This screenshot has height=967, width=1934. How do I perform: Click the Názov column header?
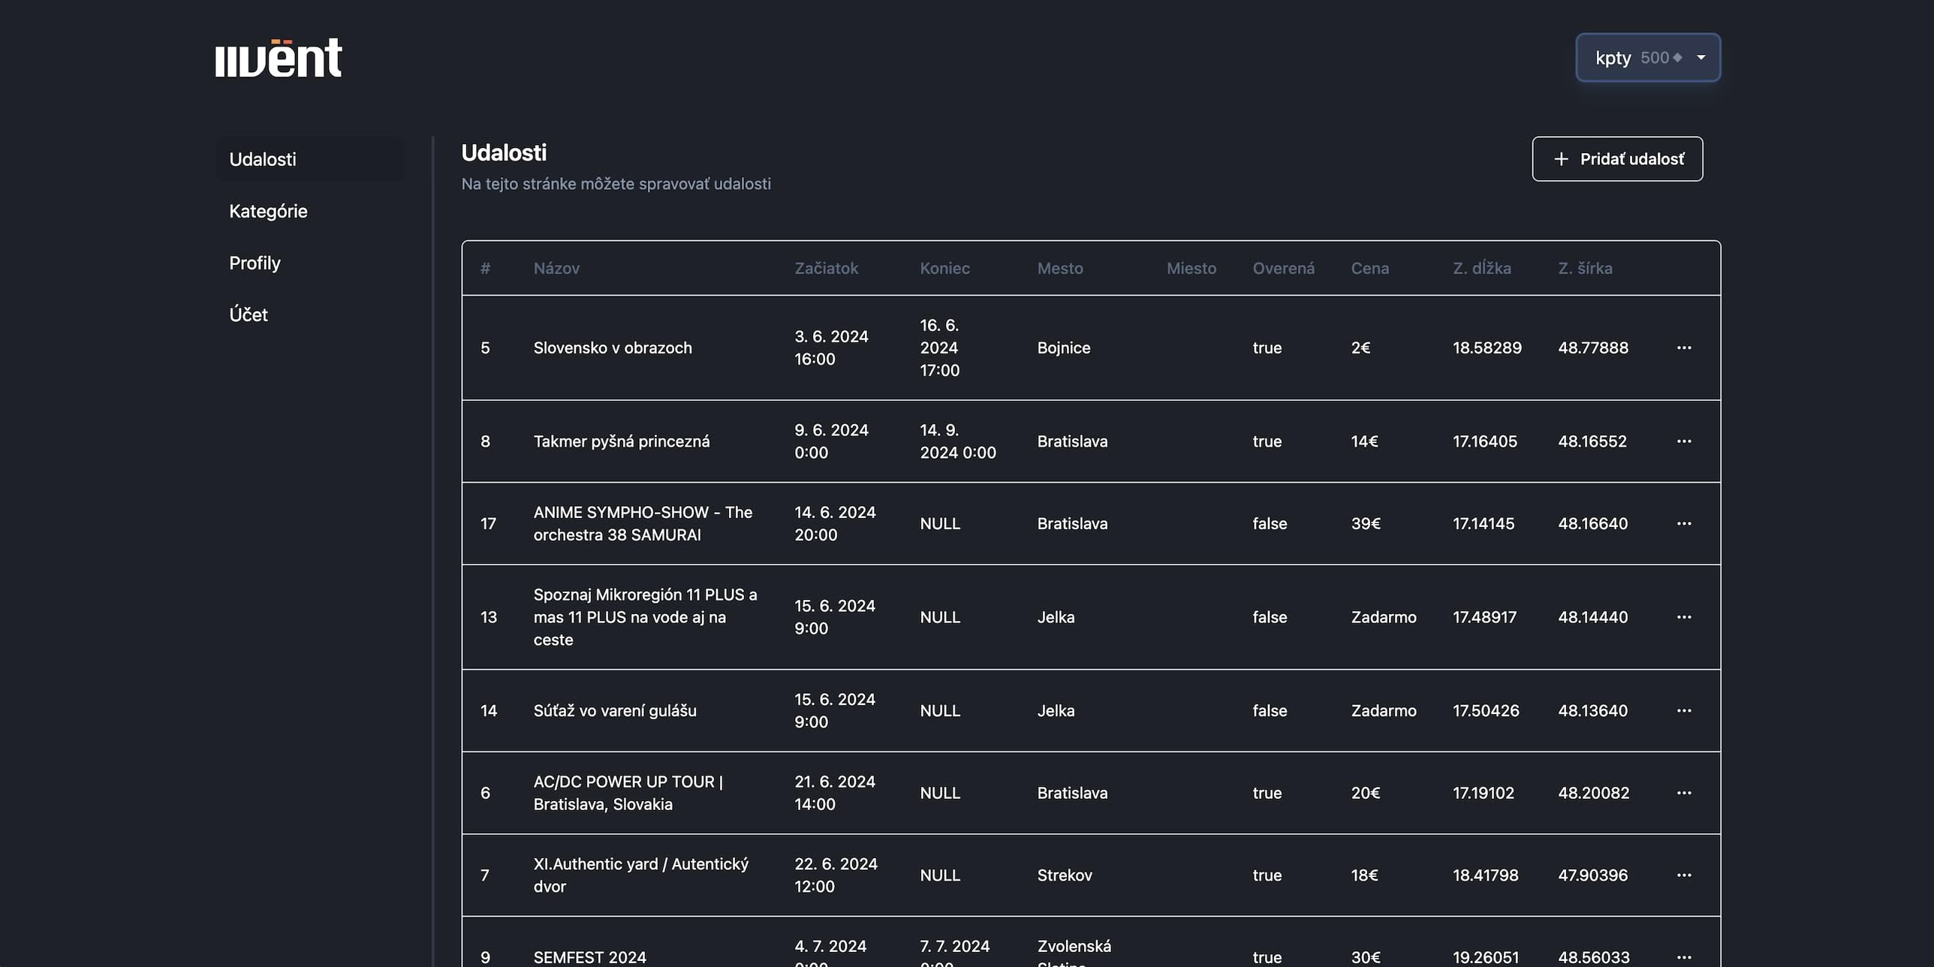click(x=556, y=268)
